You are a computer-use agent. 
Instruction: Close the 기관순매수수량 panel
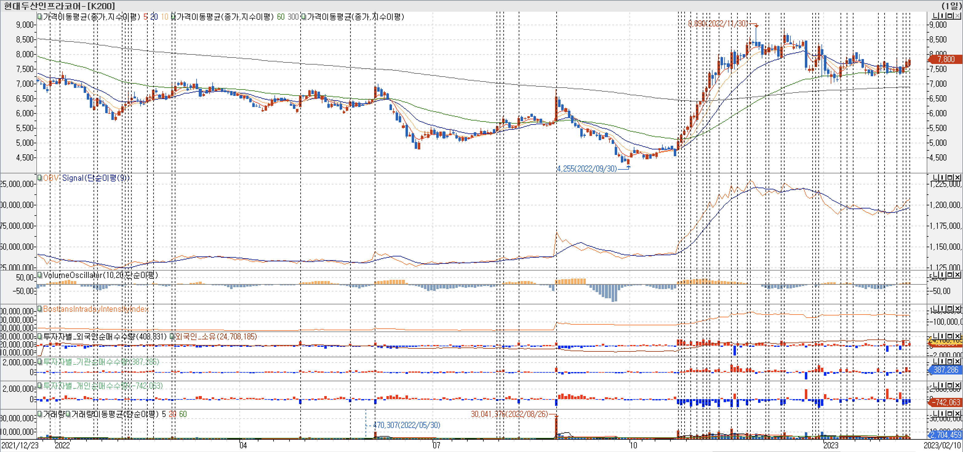pyautogui.click(x=957, y=361)
